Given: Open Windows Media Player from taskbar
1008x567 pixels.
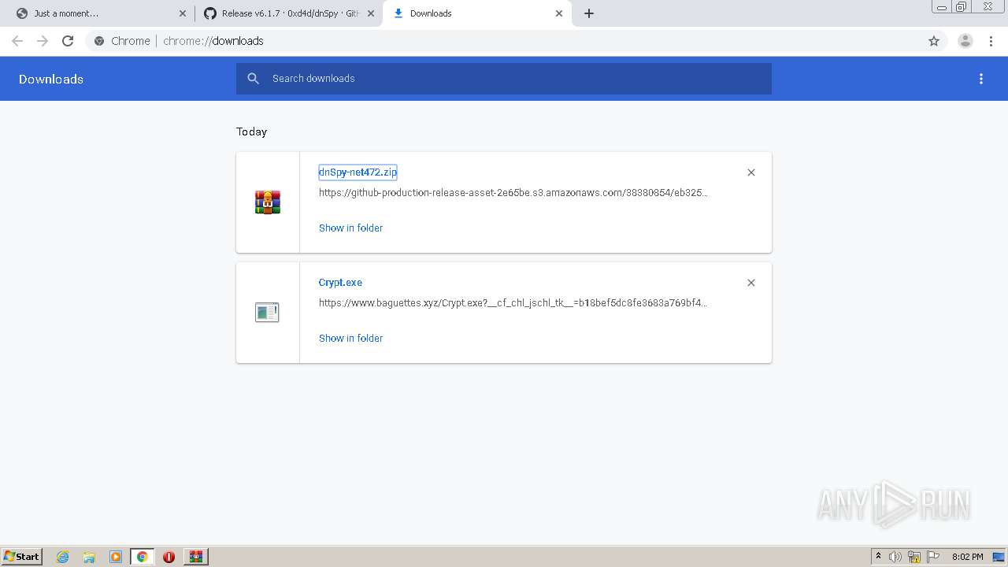Looking at the screenshot, I should tap(116, 557).
